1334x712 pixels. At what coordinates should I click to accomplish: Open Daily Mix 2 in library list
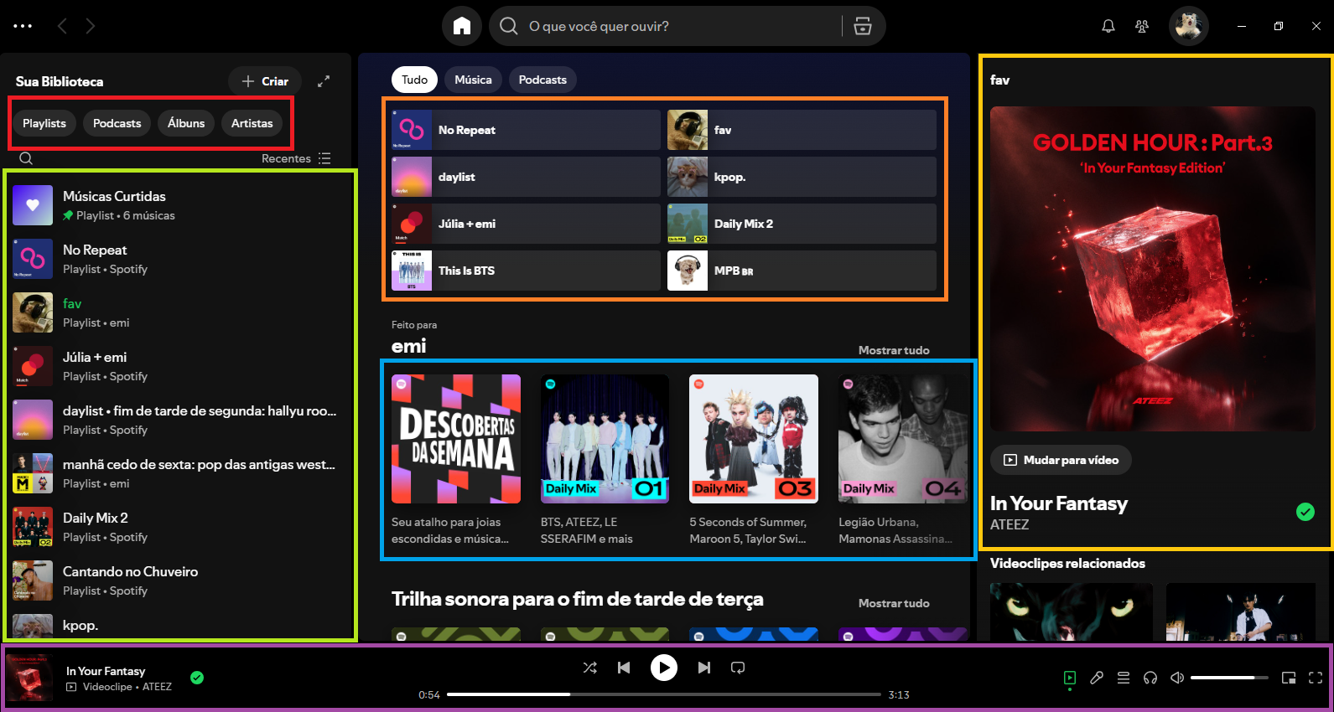point(178,527)
